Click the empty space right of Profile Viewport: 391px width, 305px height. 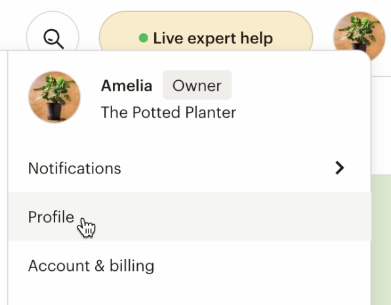pyautogui.click(x=232, y=216)
